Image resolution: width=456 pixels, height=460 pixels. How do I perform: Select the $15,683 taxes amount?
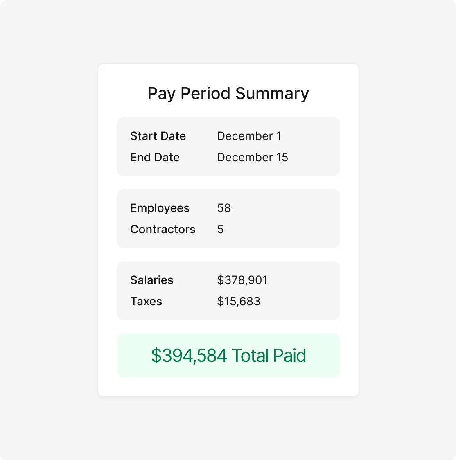pos(239,301)
